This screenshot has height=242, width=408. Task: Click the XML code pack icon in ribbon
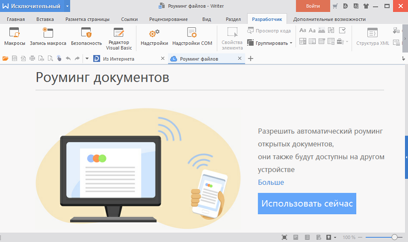tap(396, 42)
